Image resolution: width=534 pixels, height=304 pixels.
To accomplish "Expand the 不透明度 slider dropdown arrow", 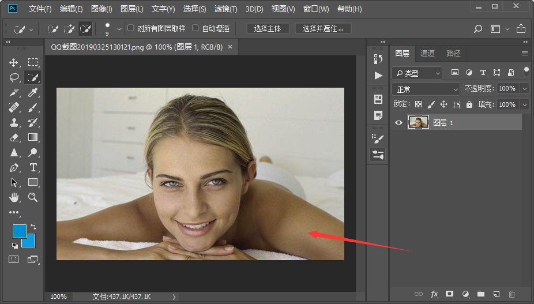I will tap(524, 89).
